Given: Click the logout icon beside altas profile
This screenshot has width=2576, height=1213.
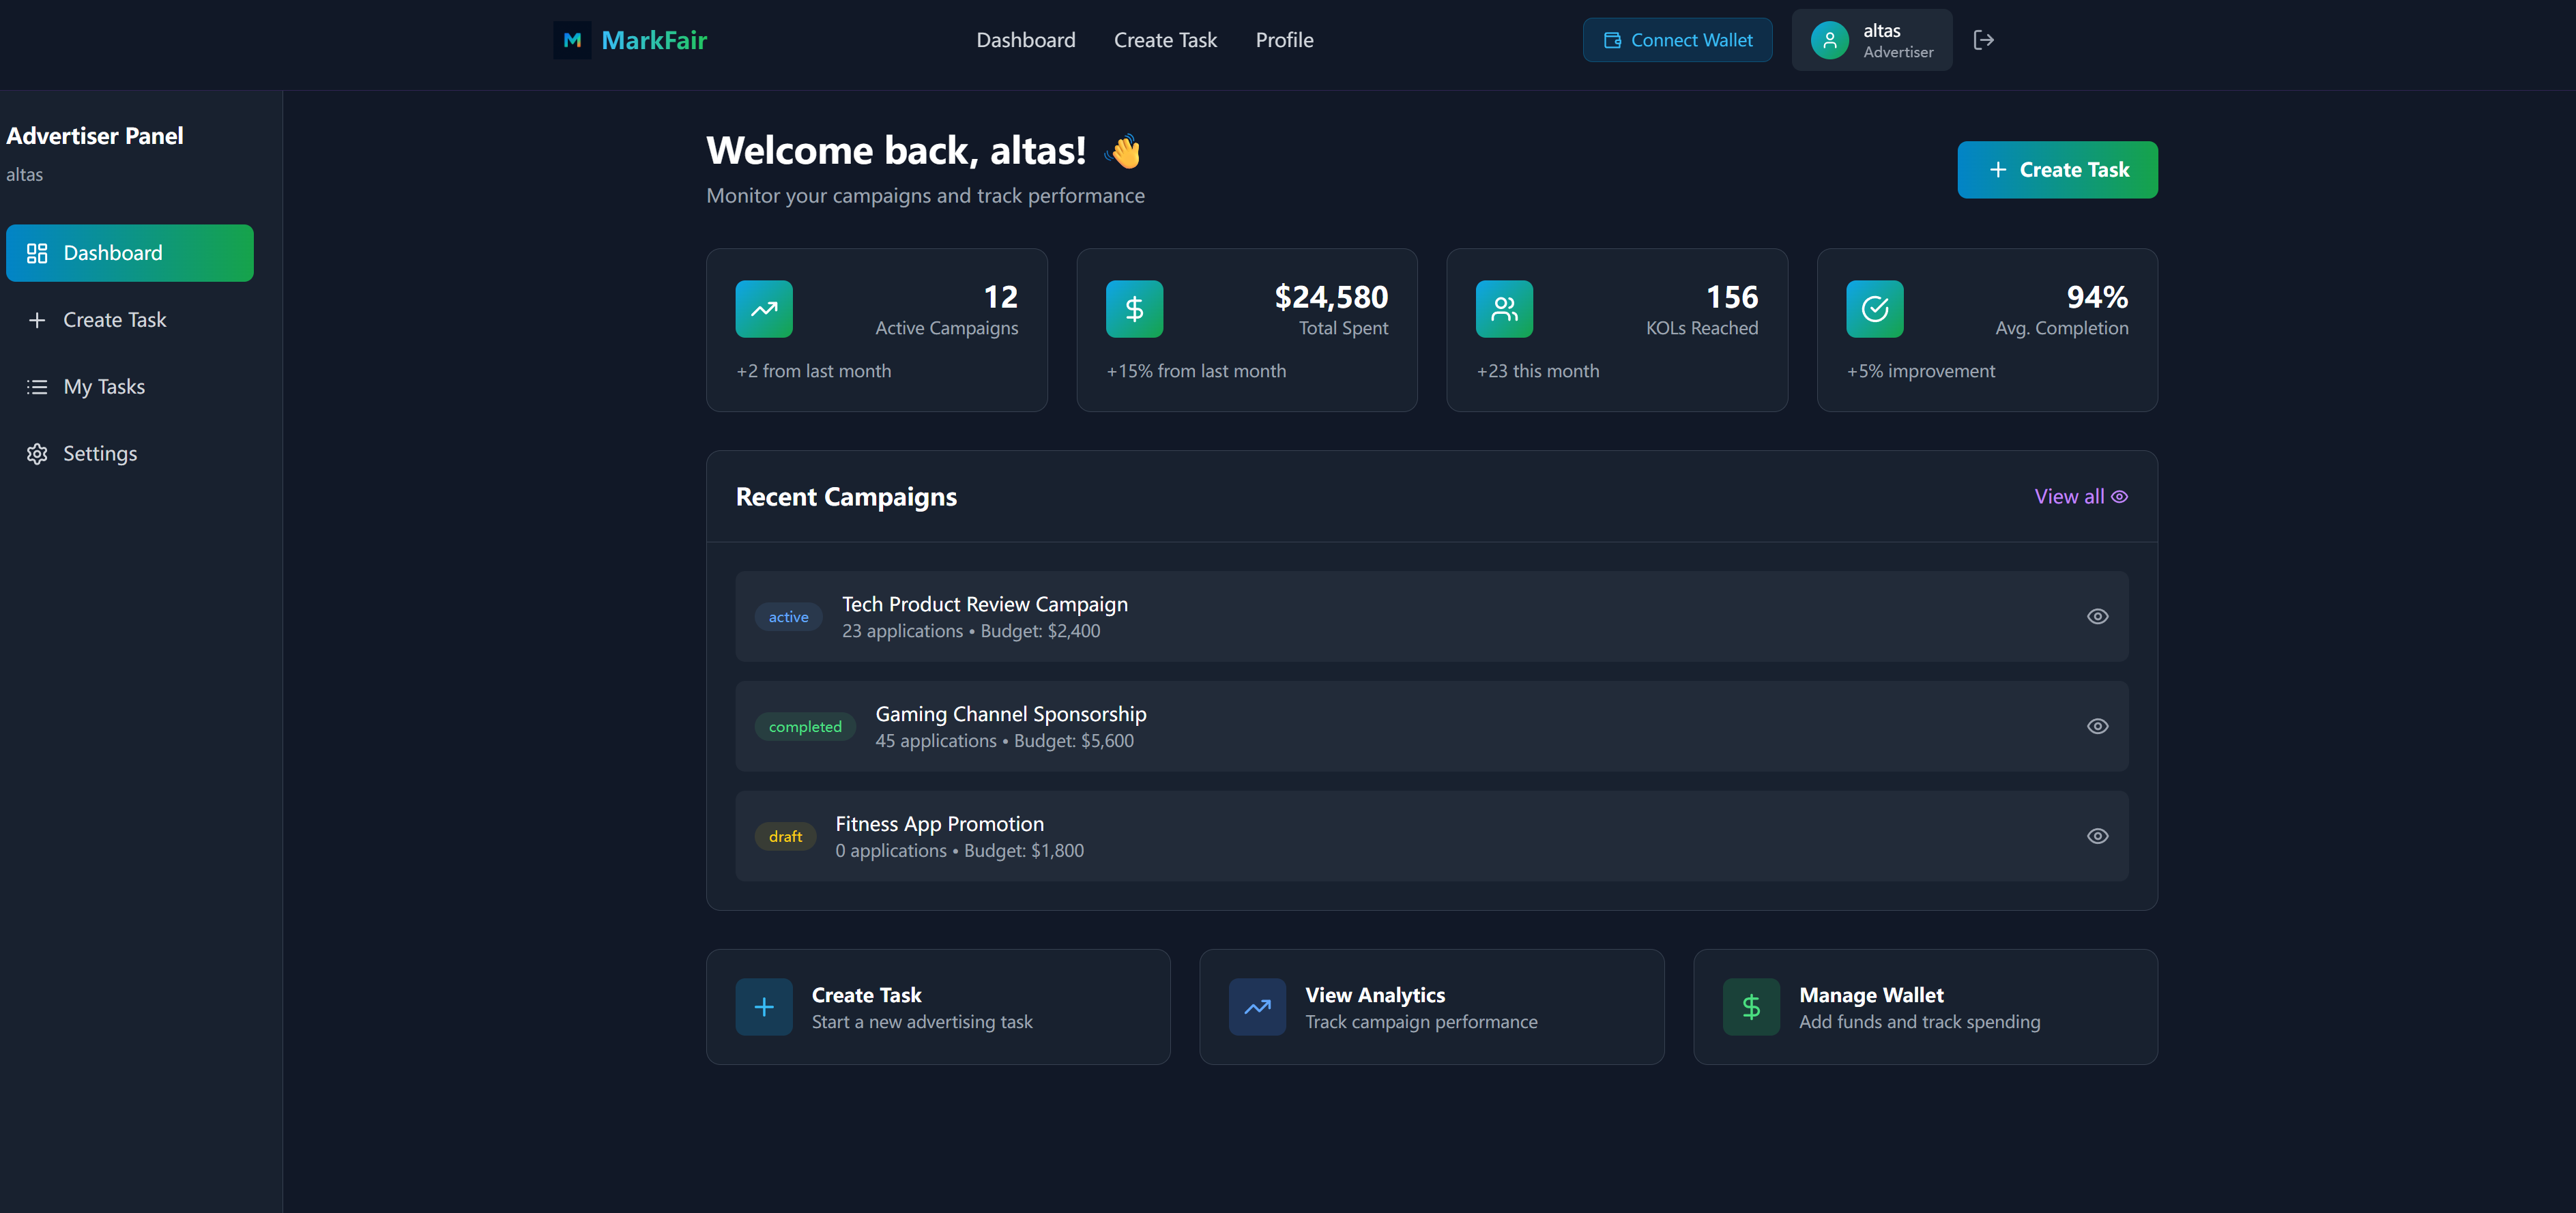Looking at the screenshot, I should (1983, 40).
